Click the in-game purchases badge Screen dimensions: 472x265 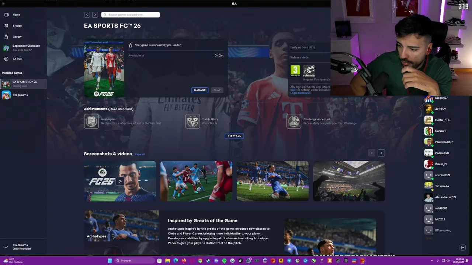pyautogui.click(x=309, y=71)
